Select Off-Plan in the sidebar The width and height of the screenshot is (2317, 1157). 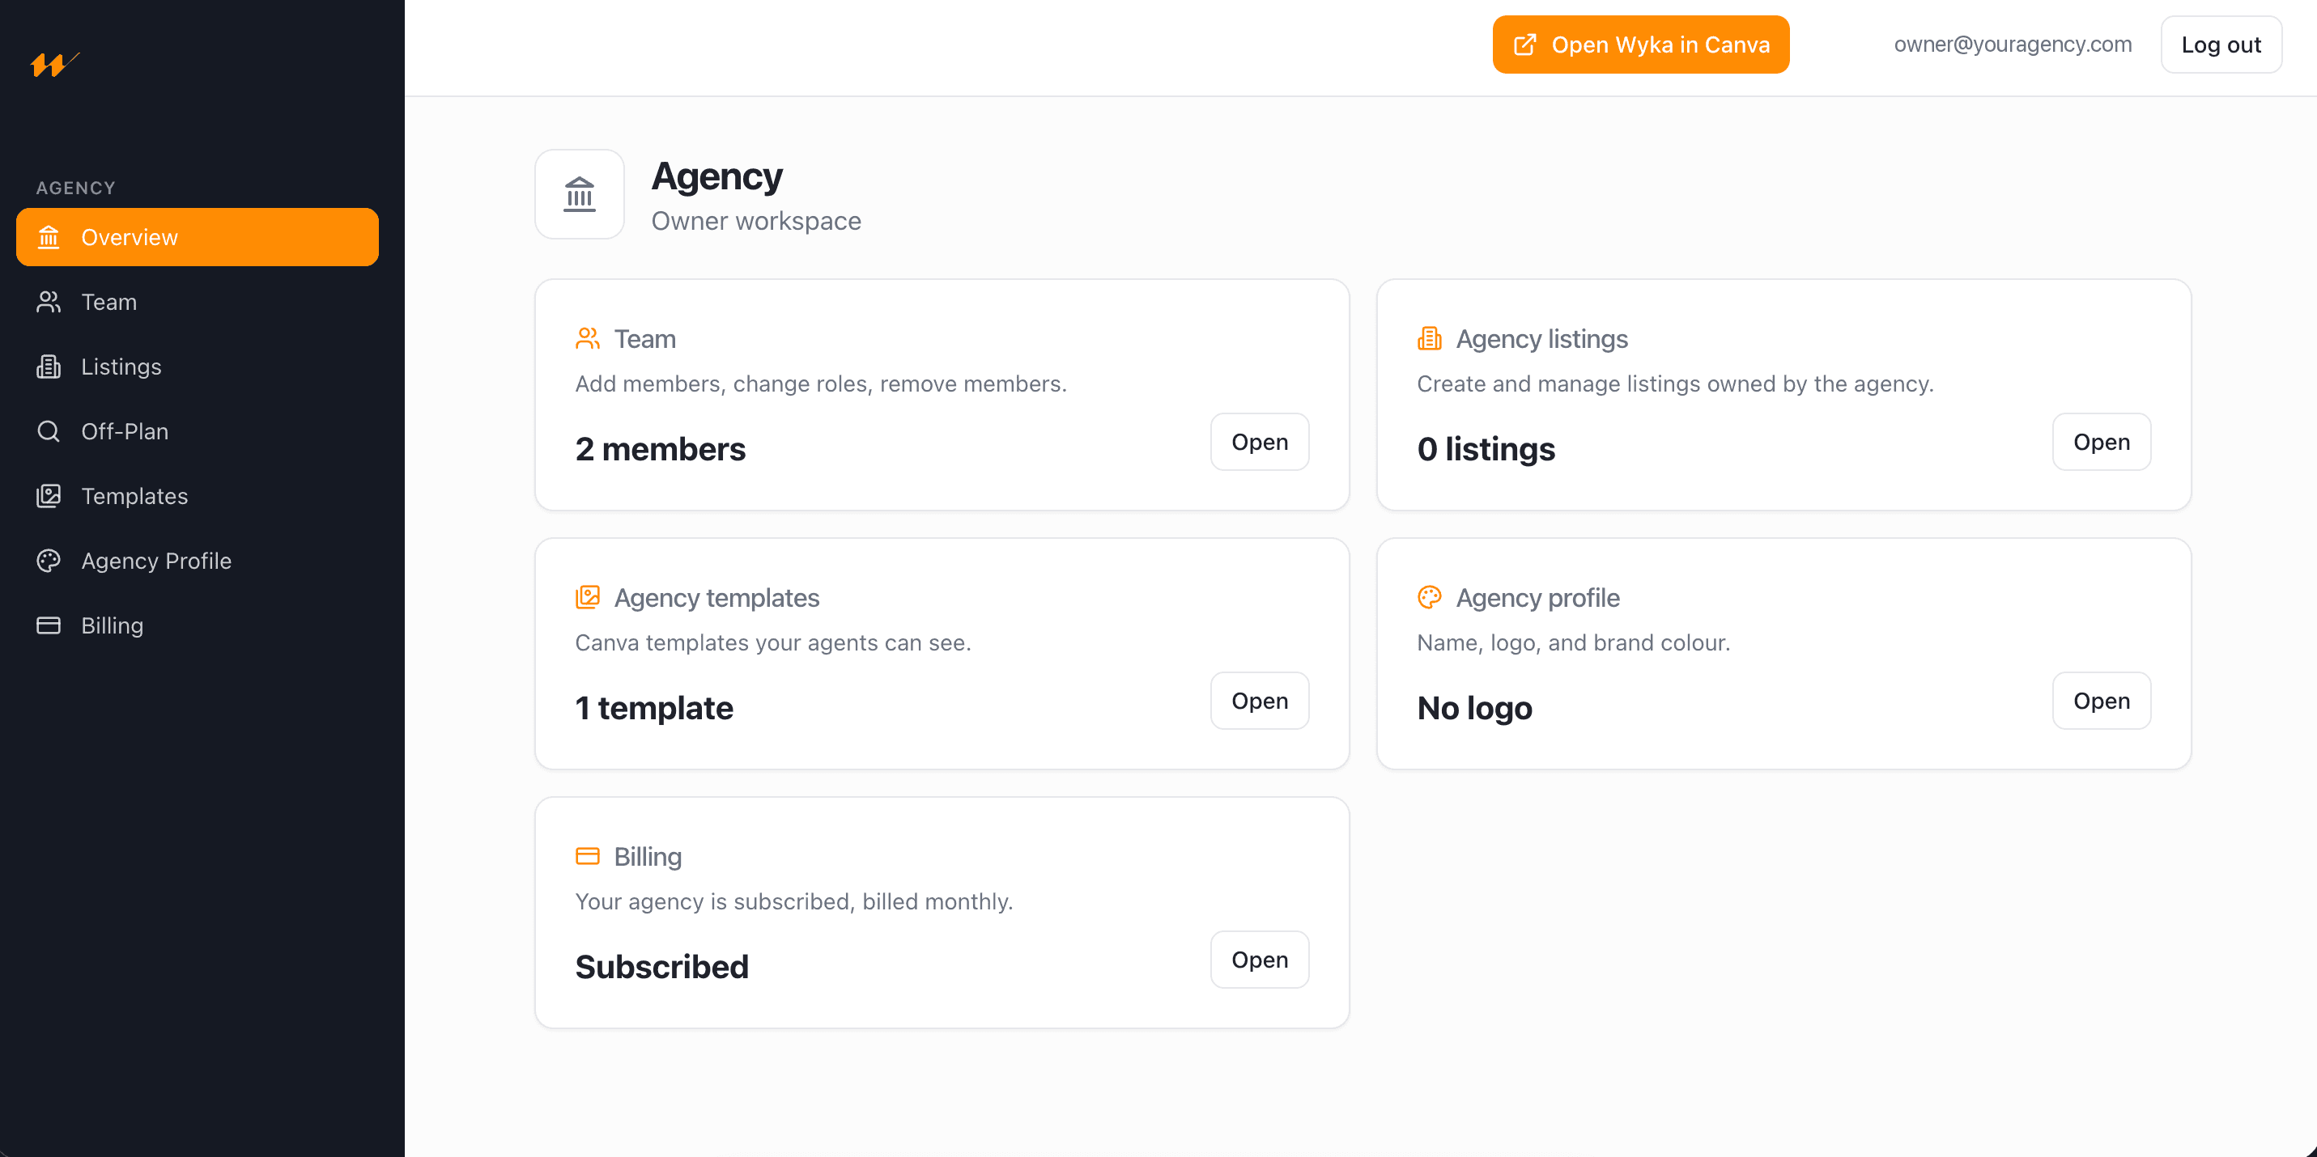point(197,431)
